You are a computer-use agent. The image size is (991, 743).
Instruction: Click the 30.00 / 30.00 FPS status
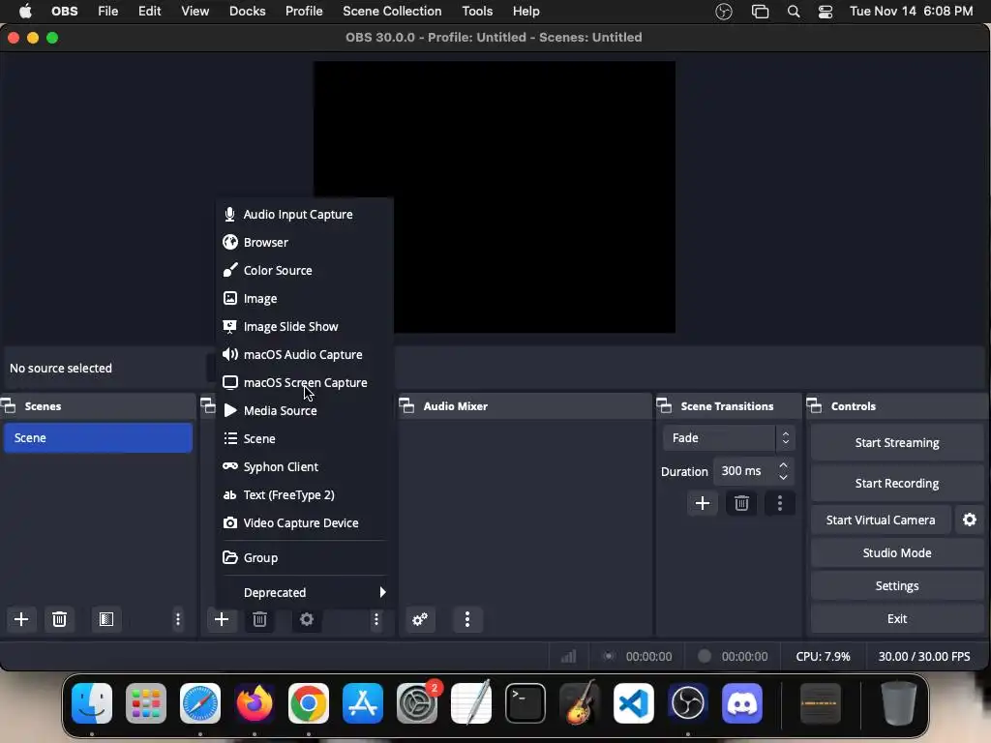pos(924,657)
